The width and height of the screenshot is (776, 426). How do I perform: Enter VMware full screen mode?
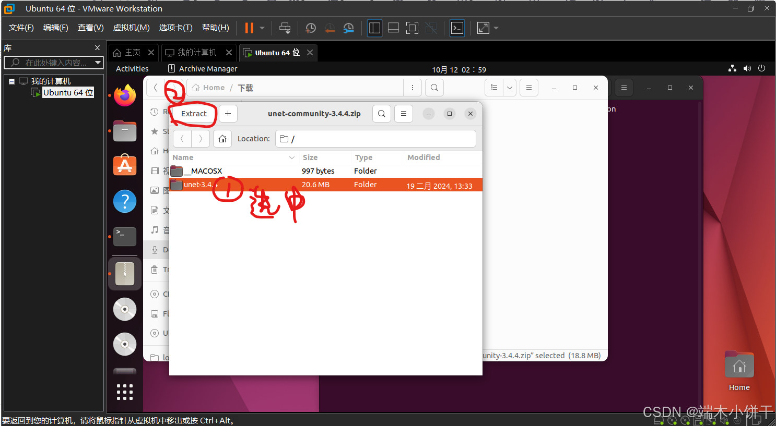click(412, 28)
